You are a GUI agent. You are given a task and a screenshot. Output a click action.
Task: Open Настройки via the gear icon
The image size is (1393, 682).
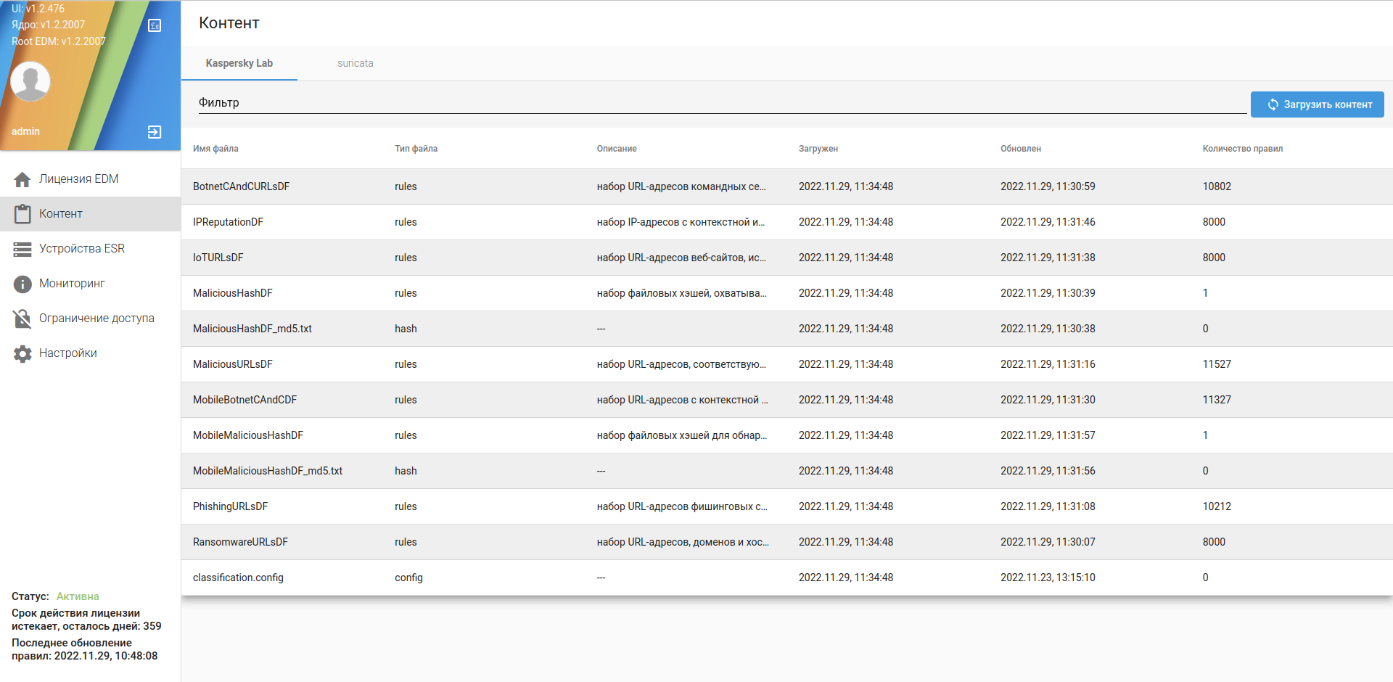pyautogui.click(x=22, y=353)
